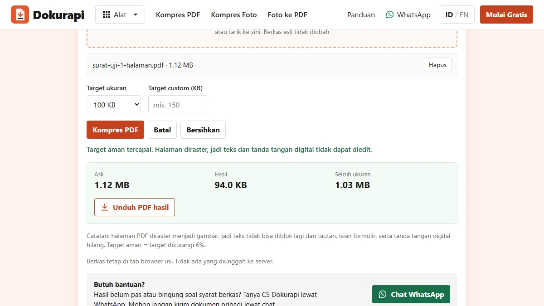Click download icon in Unduh PDF hasil
The height and width of the screenshot is (306, 544).
tap(105, 207)
